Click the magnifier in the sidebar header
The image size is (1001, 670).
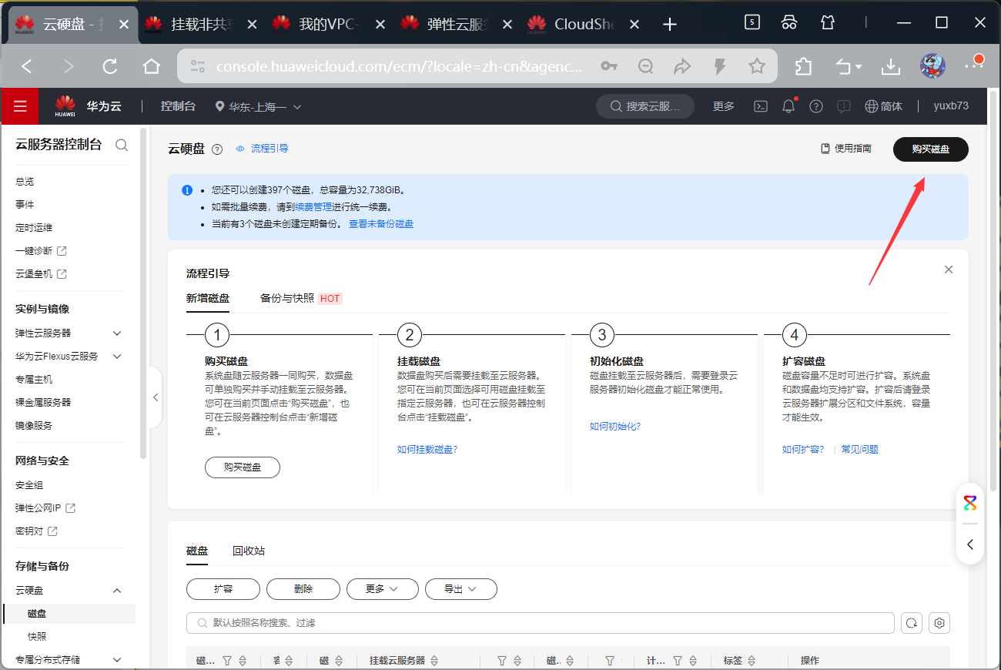point(122,145)
